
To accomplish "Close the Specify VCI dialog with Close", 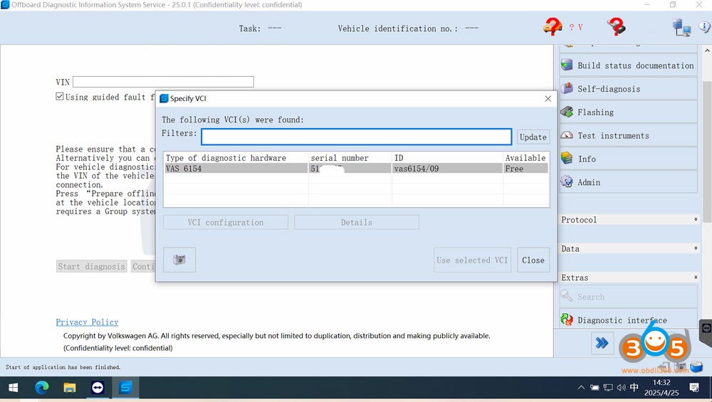I will point(533,260).
